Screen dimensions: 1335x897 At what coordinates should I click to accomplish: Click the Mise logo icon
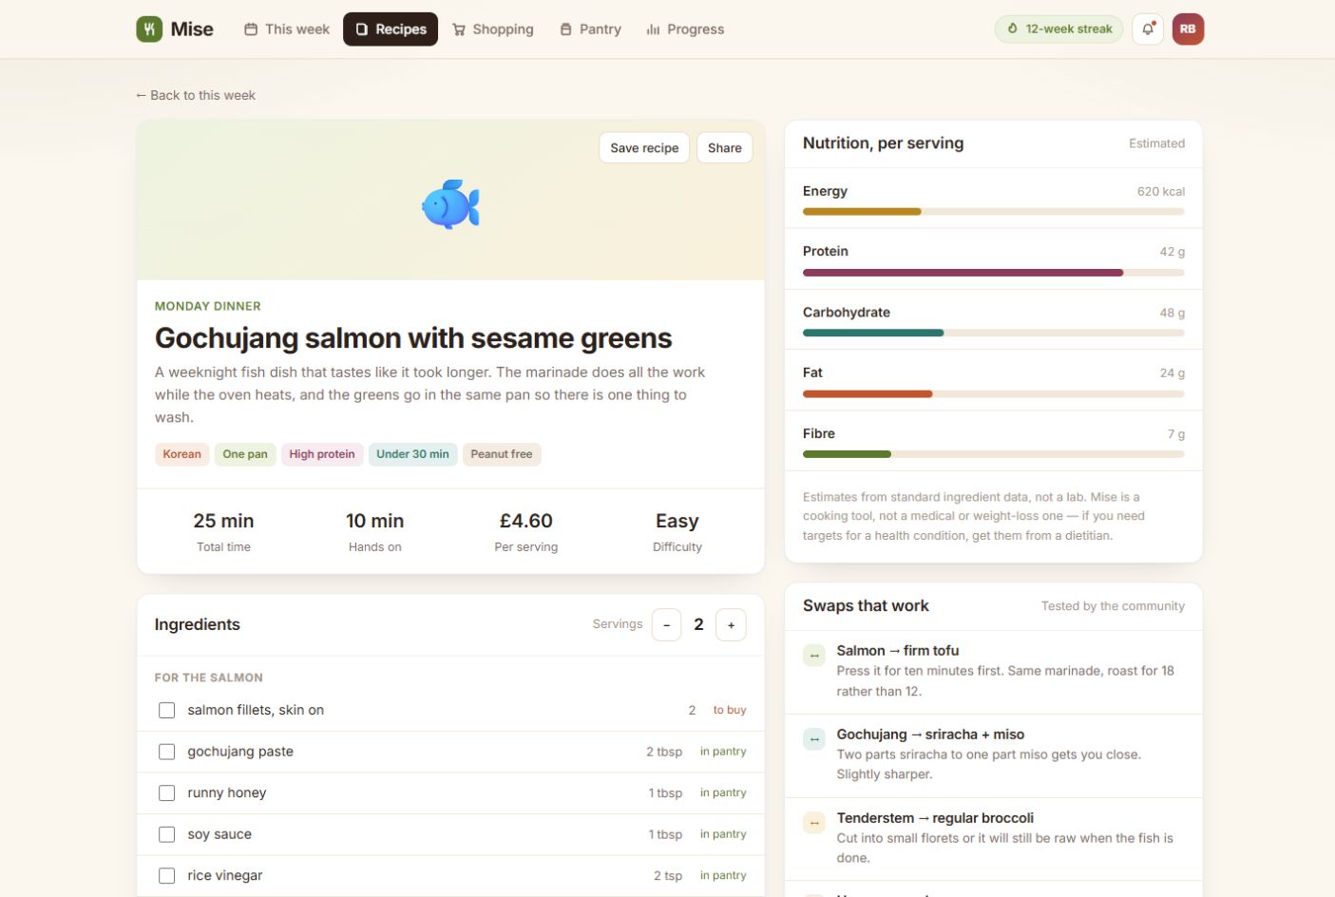click(149, 29)
